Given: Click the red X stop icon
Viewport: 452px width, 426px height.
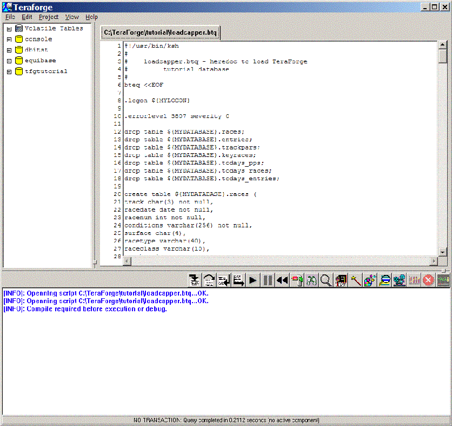Looking at the screenshot, I should click(428, 280).
